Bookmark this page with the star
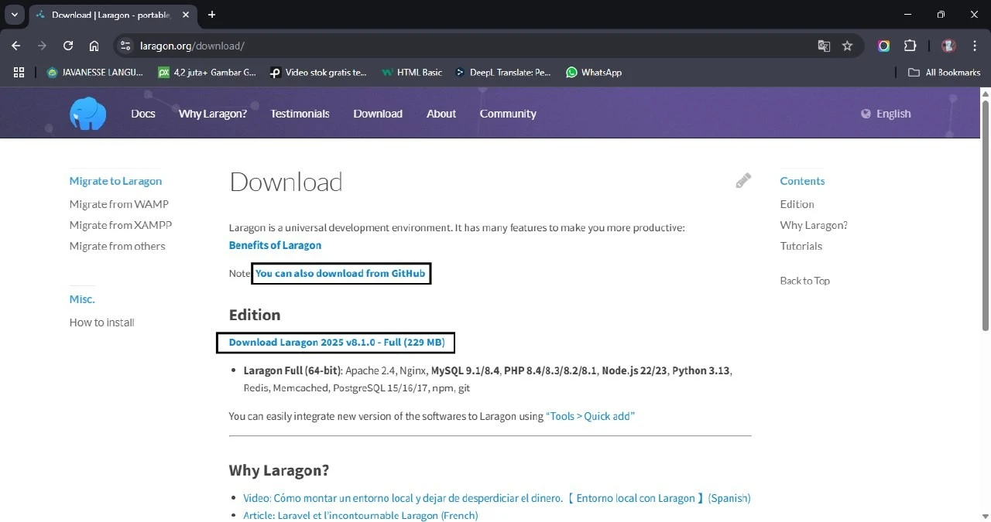991x522 pixels. pos(847,46)
